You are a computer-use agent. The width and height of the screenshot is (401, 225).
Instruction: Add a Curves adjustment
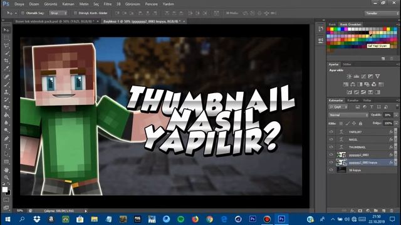click(363, 76)
